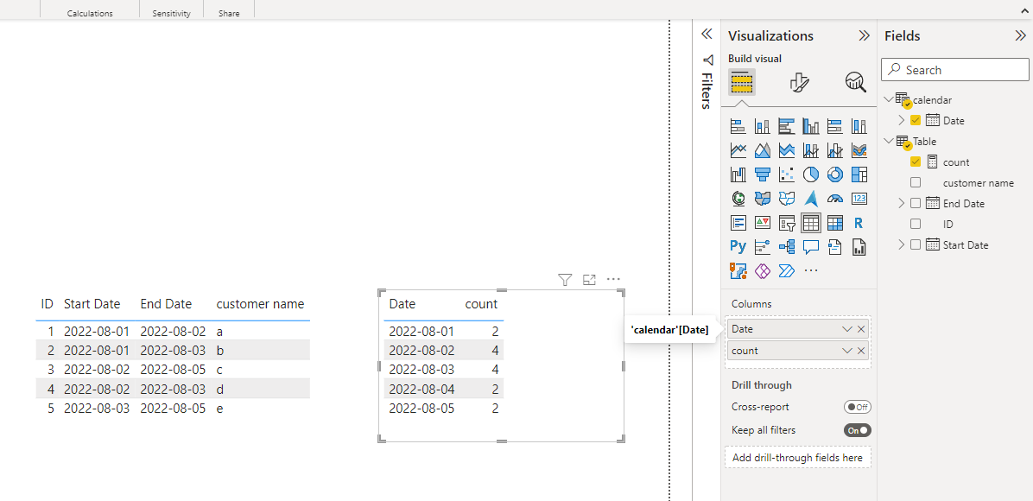Click the Add drill-through fields well

point(798,457)
